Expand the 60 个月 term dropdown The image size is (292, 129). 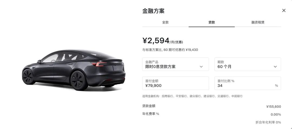[248, 64]
